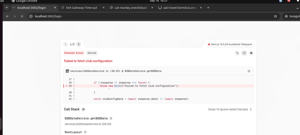Go to next error with right arrow
Screen dimensions: 300x135
point(79,44)
